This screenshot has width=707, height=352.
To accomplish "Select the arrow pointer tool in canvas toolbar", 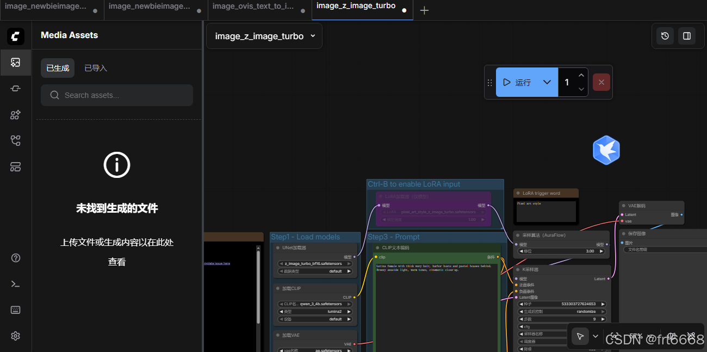I will coord(580,336).
